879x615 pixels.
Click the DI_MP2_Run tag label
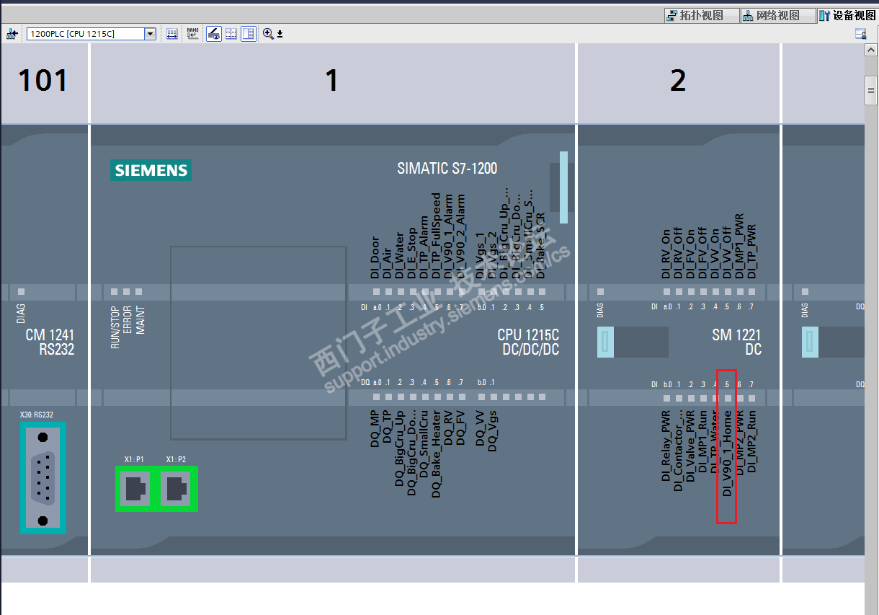coord(751,442)
